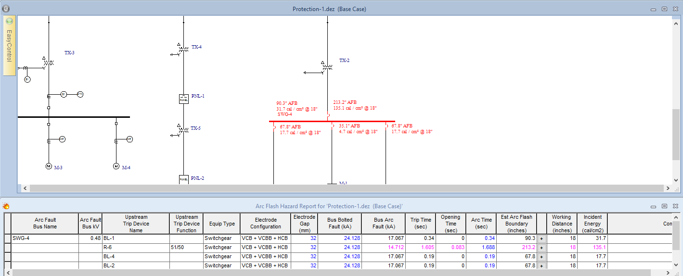Select the TX-5 transformer symbol
Viewport: 683px width, 276px height.
[x=183, y=130]
